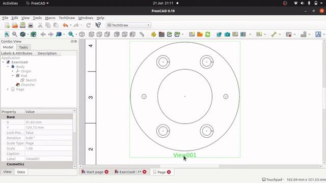Click the Cut scissors icon

40,25
